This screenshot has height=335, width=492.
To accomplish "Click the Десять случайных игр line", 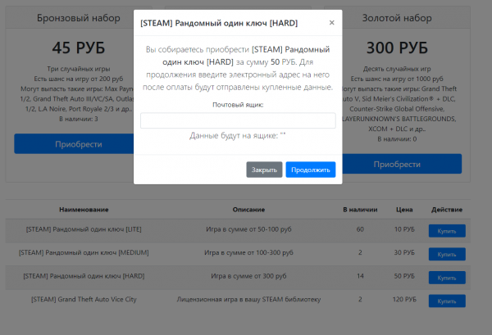I will point(397,69).
